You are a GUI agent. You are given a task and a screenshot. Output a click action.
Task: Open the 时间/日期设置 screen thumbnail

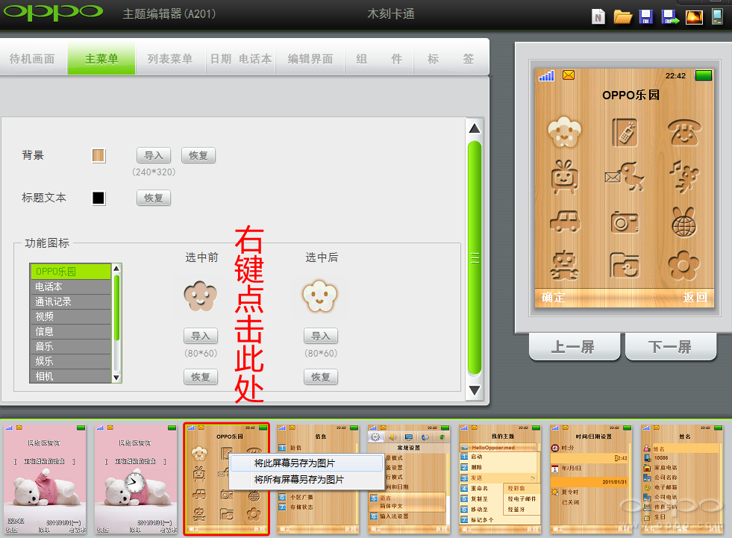tap(591, 479)
